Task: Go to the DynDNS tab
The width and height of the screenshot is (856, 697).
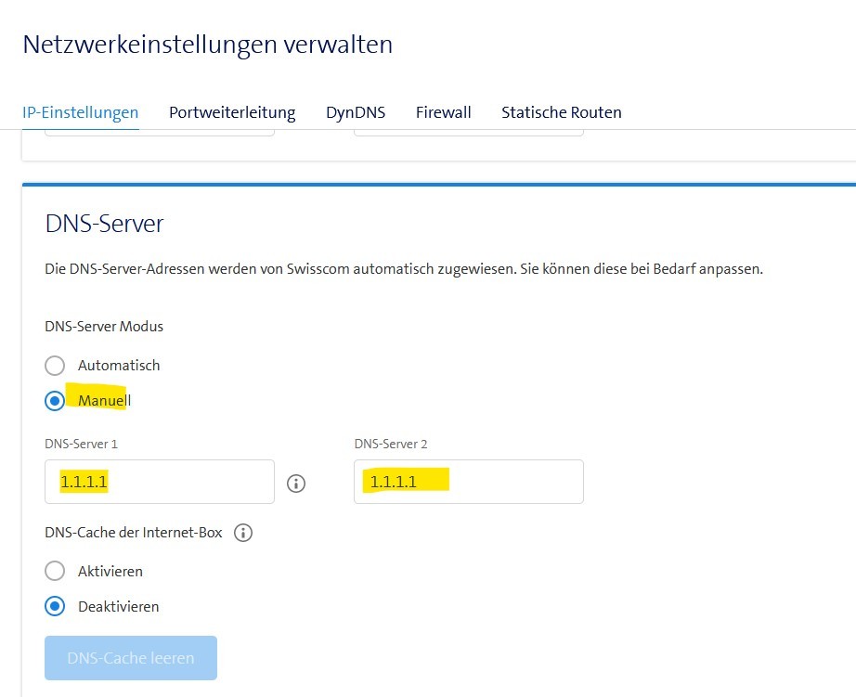Action: [356, 112]
